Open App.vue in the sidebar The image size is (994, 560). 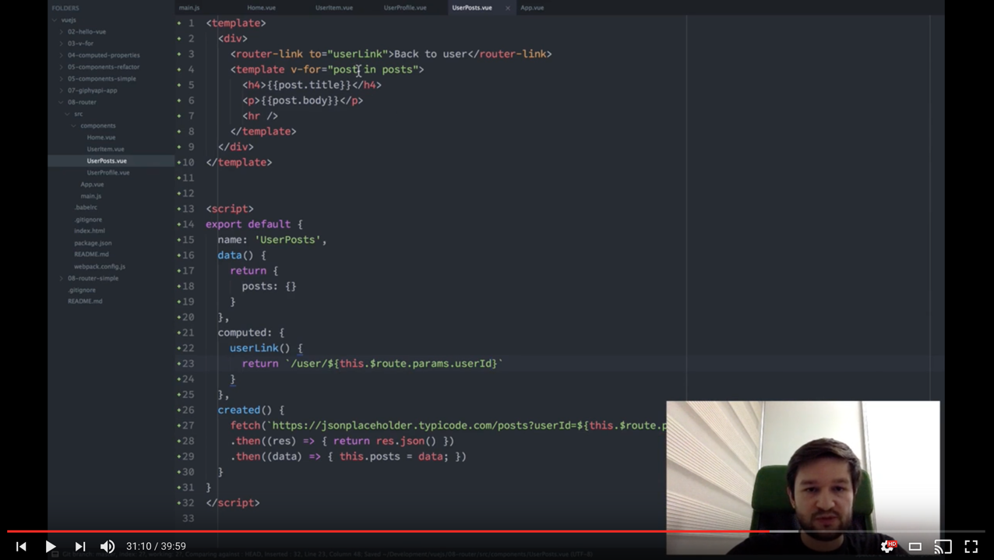(92, 185)
